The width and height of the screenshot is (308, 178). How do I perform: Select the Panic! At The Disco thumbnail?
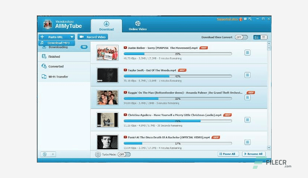coord(108,142)
